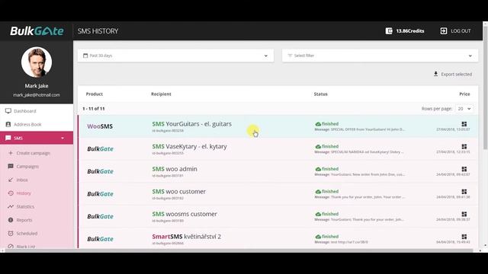Click the Scheduled alarm icon
The height and width of the screenshot is (274, 488).
pos(11,233)
